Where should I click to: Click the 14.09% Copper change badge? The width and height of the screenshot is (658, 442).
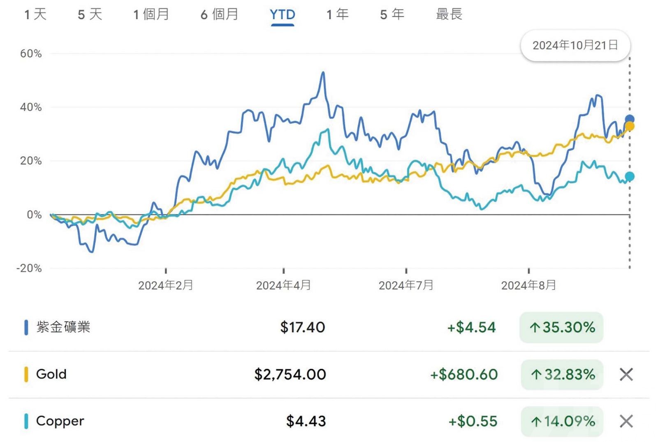point(562,421)
